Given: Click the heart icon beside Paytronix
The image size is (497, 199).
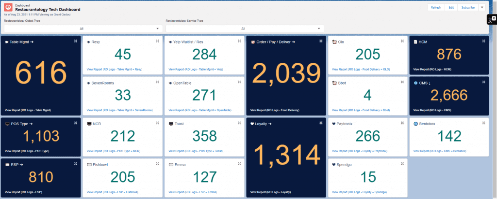Looking at the screenshot, I should coord(333,124).
